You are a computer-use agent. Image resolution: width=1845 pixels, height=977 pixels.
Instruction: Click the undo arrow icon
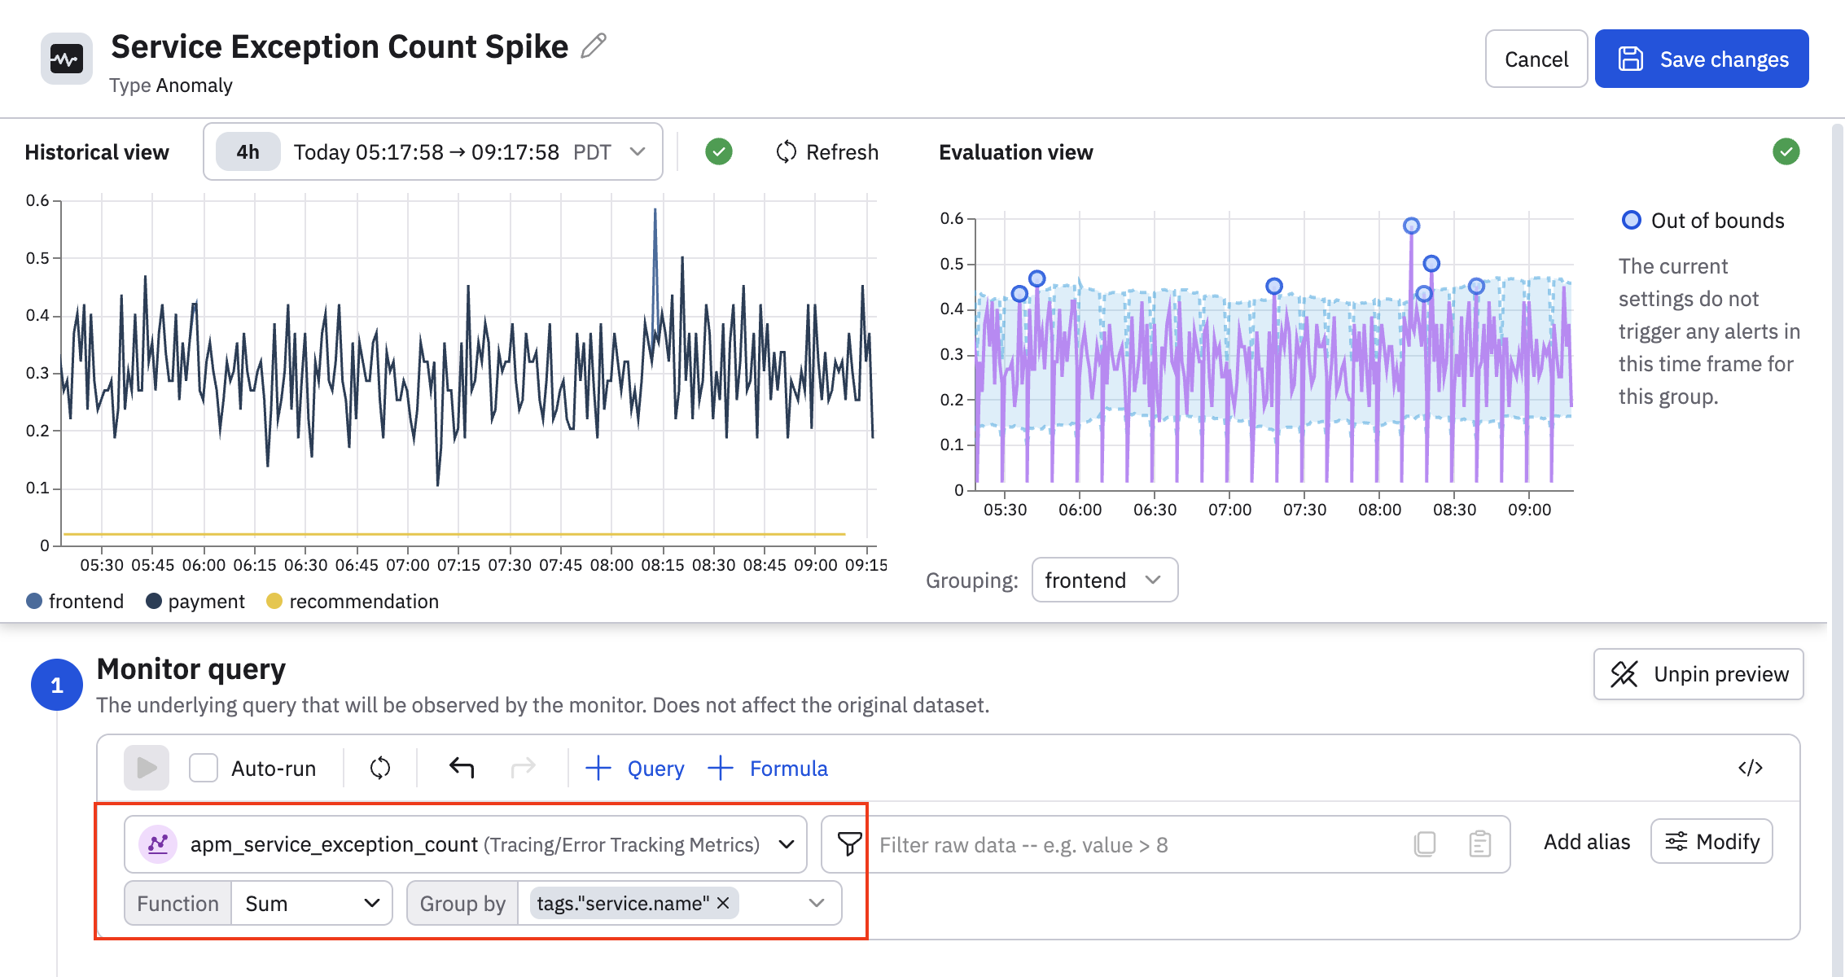(x=462, y=768)
